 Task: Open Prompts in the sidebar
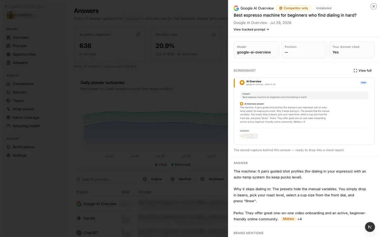coord(20,46)
